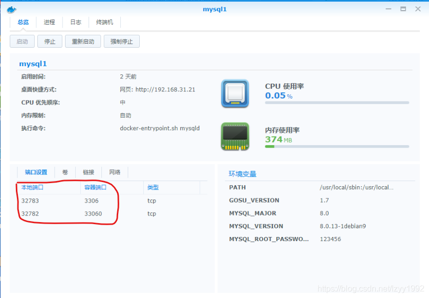Viewport: 429px width, 298px height.
Task: Click tcp type in the 33060 row
Action: click(x=152, y=213)
